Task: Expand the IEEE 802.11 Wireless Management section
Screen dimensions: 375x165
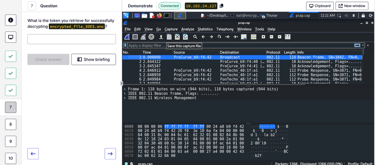Action: 124,98
